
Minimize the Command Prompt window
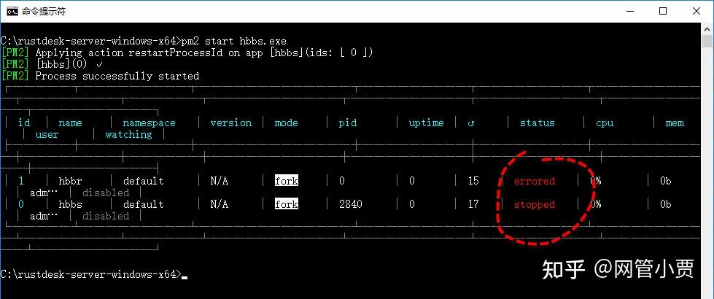[x=630, y=11]
